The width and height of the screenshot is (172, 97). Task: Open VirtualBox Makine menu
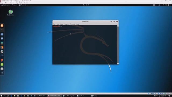6,3
